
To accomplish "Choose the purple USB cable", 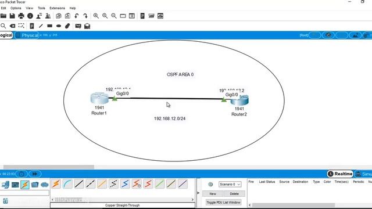I will pos(183,184).
